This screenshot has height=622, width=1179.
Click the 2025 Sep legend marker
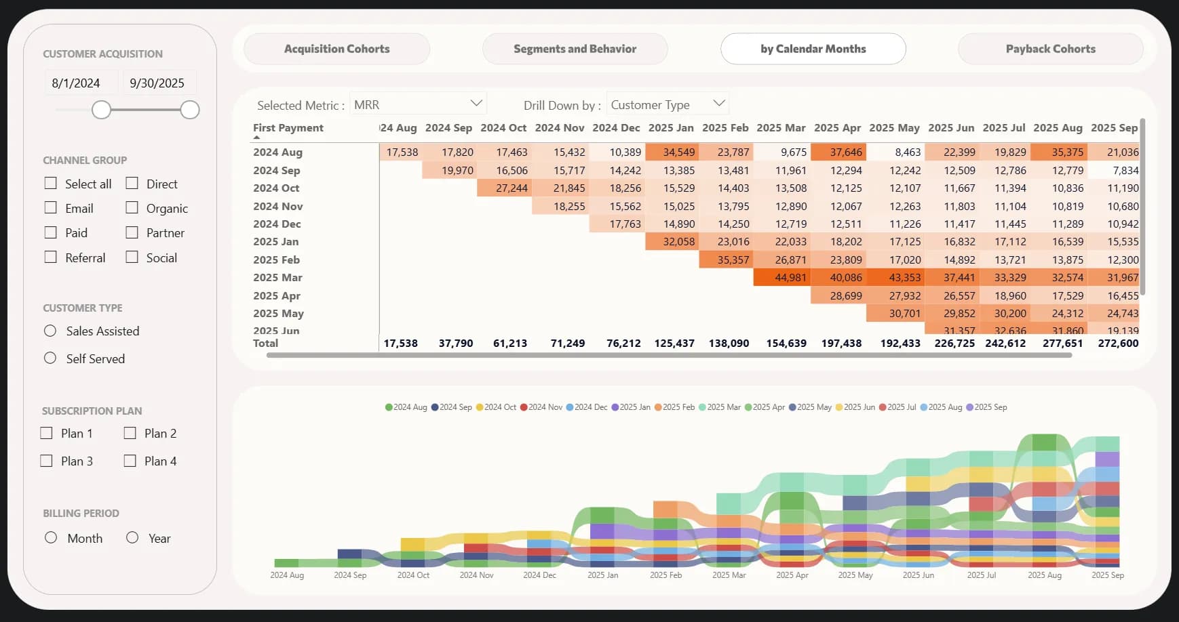pos(970,407)
